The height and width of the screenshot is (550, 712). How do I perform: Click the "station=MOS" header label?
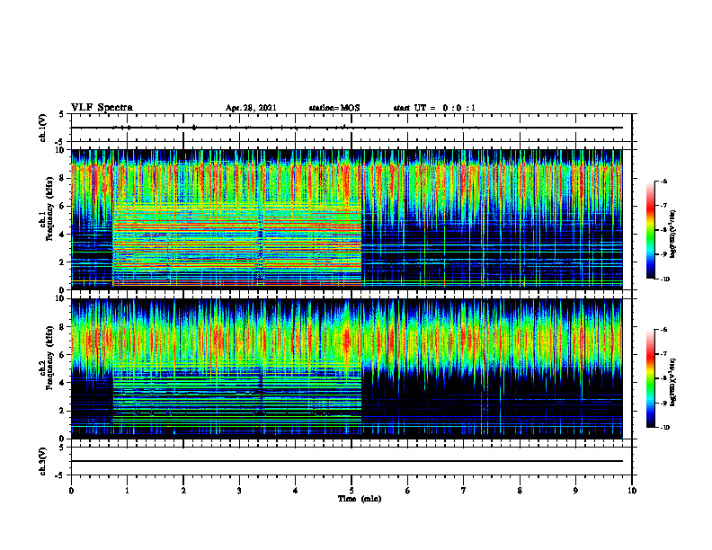click(x=334, y=108)
